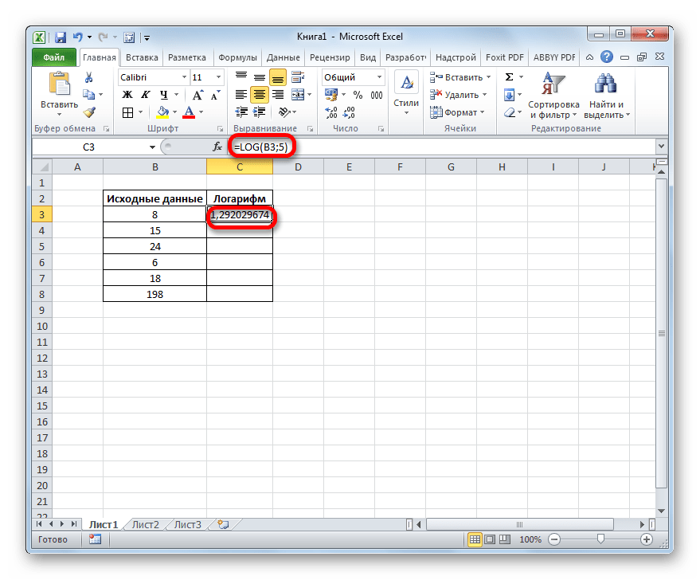This screenshot has height=580, width=700.
Task: Click the Percent Style icon
Action: point(356,95)
